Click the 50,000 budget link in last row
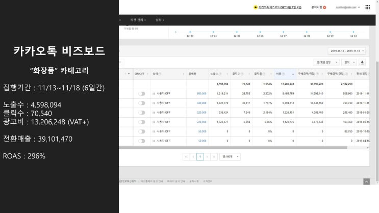The width and height of the screenshot is (379, 213). 203,141
